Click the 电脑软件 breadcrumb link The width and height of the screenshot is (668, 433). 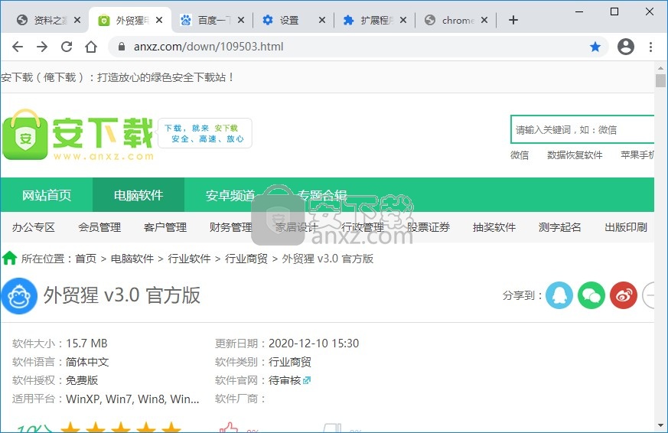(132, 259)
